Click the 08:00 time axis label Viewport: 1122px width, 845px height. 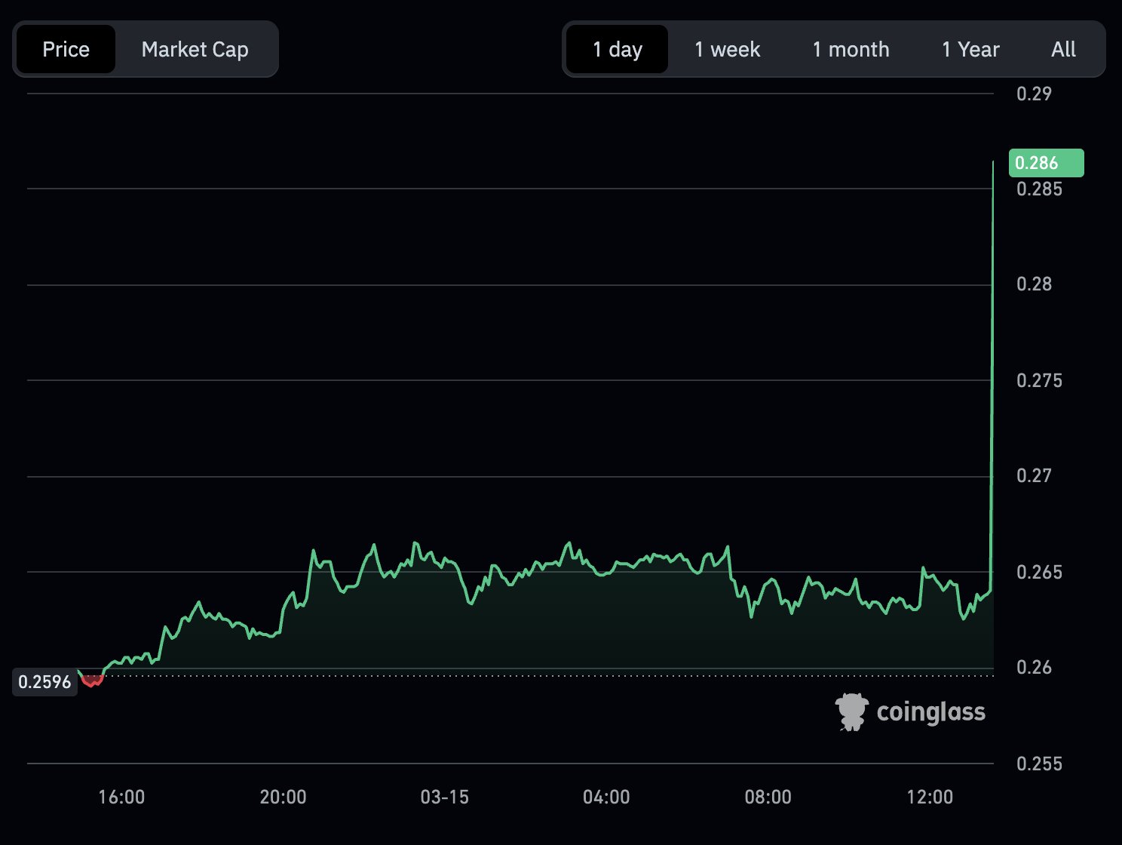point(768,797)
